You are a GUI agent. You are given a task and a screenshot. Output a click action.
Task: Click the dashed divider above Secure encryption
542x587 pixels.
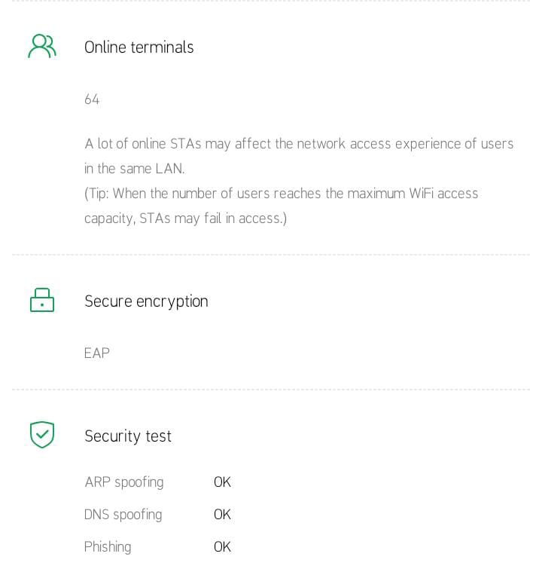[x=271, y=255]
